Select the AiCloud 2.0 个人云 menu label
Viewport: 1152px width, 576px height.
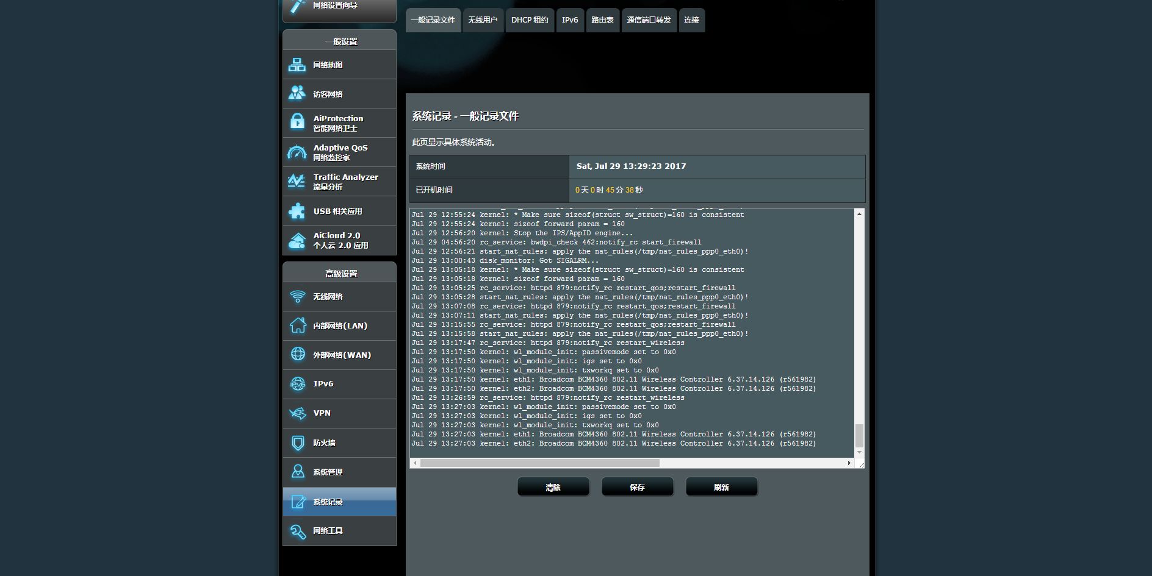pos(340,240)
